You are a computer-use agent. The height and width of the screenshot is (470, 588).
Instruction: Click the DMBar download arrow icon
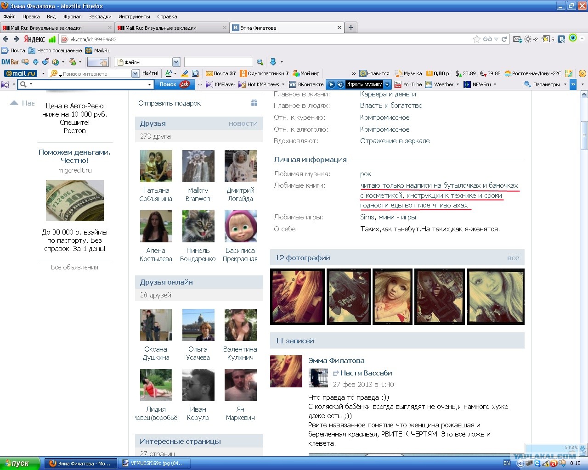pyautogui.click(x=273, y=62)
